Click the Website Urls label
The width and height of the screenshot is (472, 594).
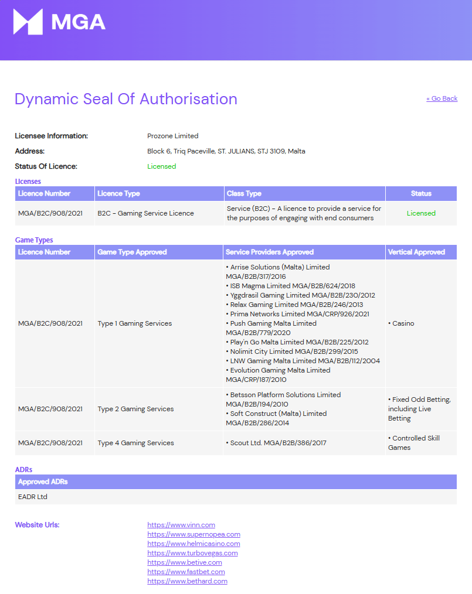[37, 525]
